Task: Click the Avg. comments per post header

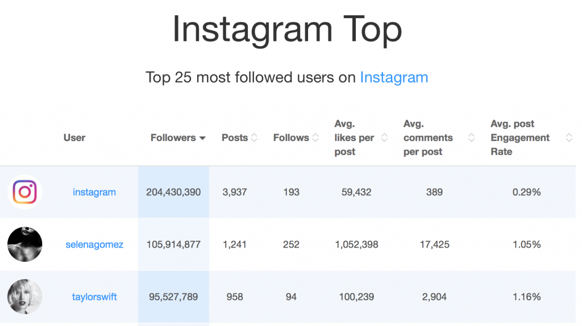Action: [428, 138]
